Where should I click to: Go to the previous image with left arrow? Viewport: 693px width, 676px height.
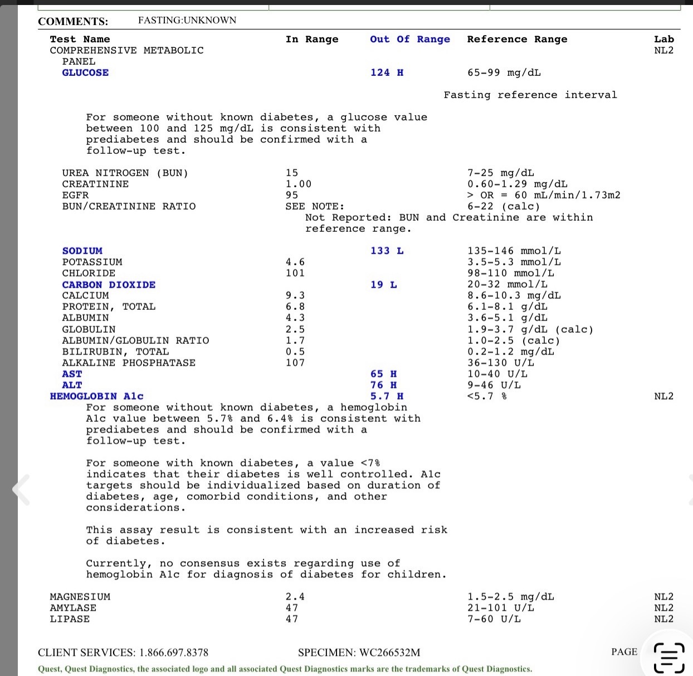(x=21, y=490)
